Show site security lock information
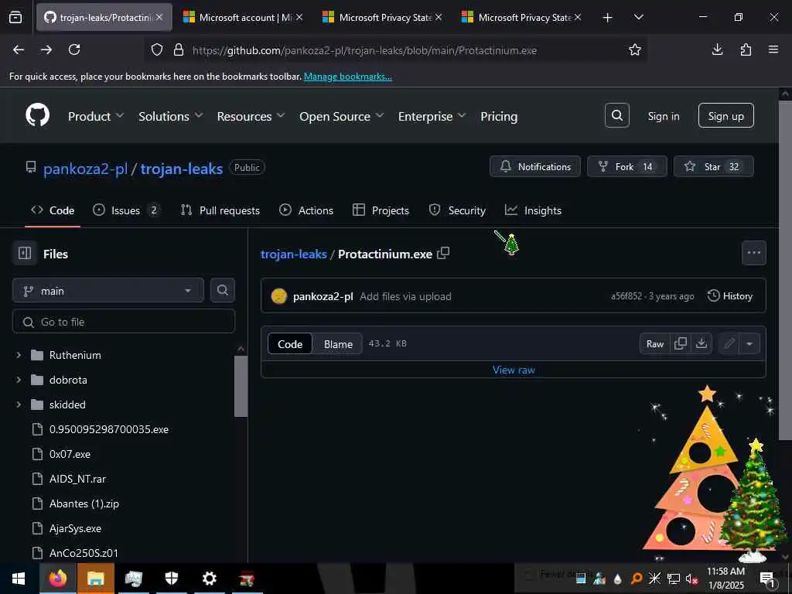The width and height of the screenshot is (792, 594). 179,49
